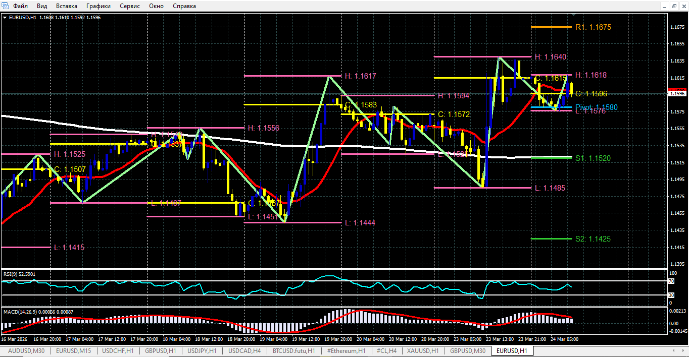
Task: Open the Вид menu
Action: coord(42,6)
